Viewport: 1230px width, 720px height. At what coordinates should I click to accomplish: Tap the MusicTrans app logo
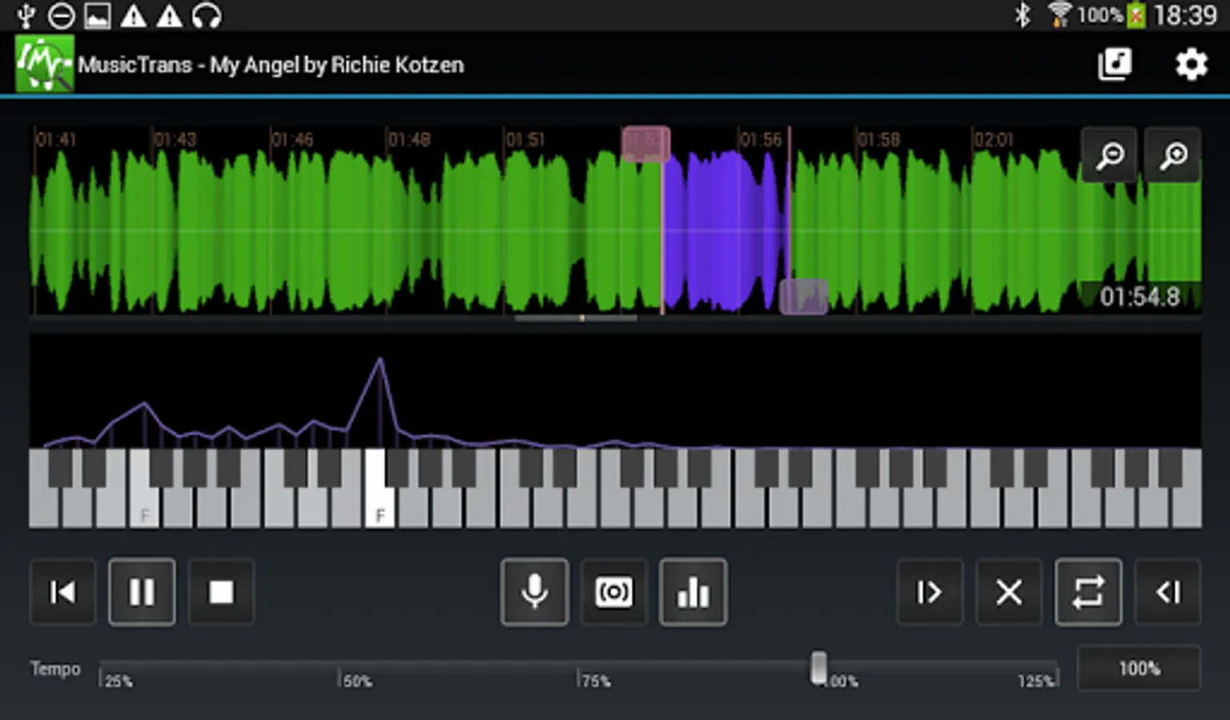[44, 64]
